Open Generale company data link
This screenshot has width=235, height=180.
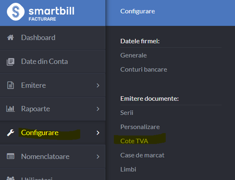point(133,55)
